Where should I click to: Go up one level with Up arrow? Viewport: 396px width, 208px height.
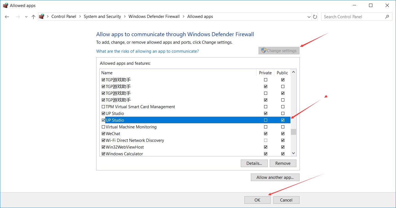(x=33, y=17)
